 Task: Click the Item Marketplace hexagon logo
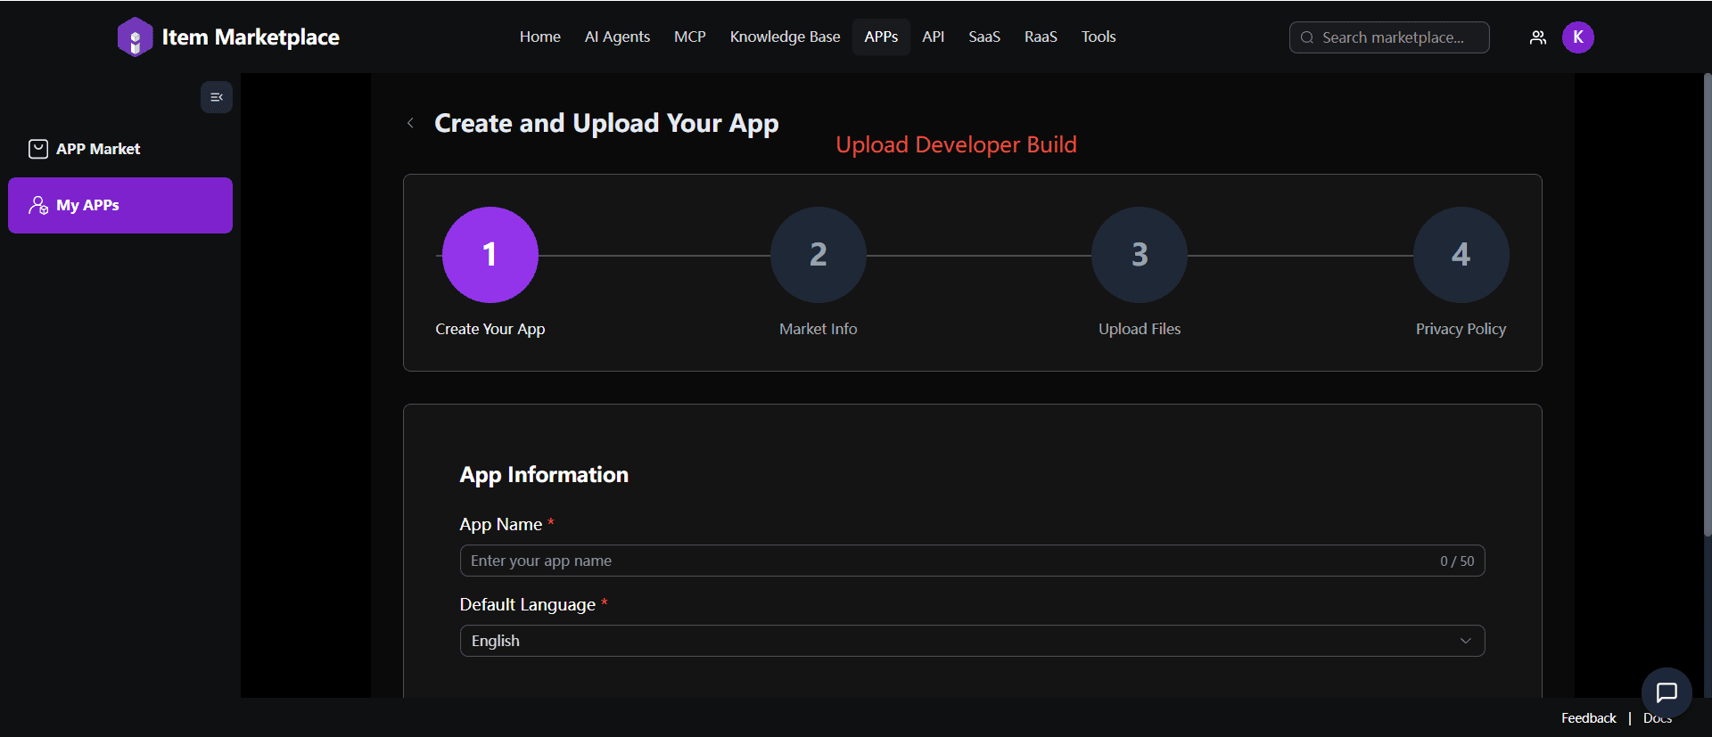pos(135,37)
